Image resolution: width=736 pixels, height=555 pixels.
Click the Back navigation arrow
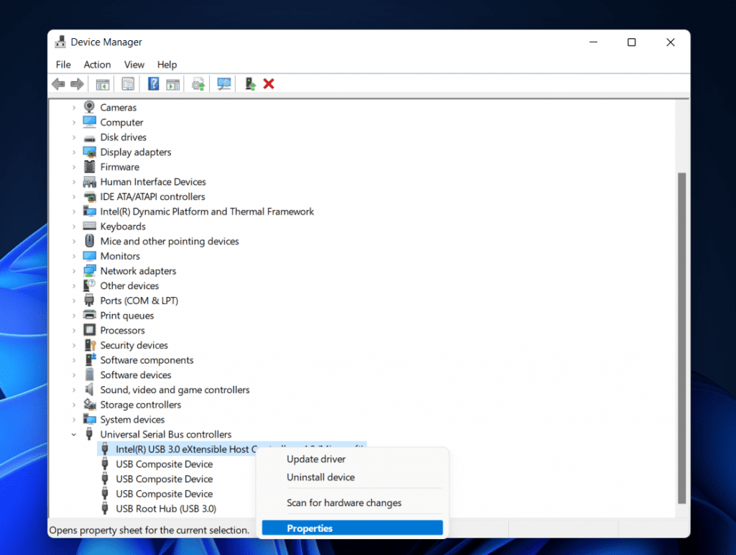click(x=58, y=83)
